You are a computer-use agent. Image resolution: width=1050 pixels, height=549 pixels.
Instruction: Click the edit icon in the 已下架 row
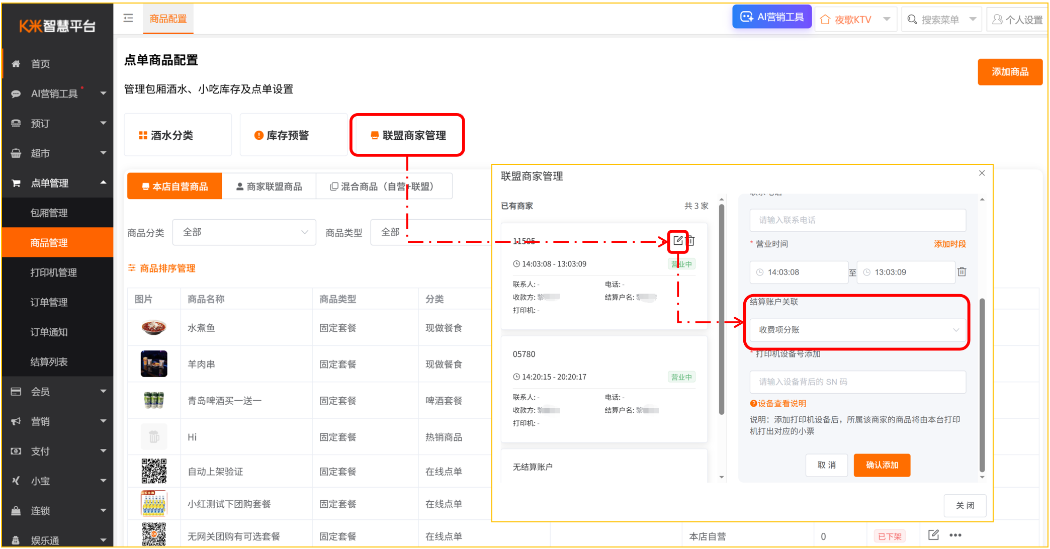click(x=934, y=535)
